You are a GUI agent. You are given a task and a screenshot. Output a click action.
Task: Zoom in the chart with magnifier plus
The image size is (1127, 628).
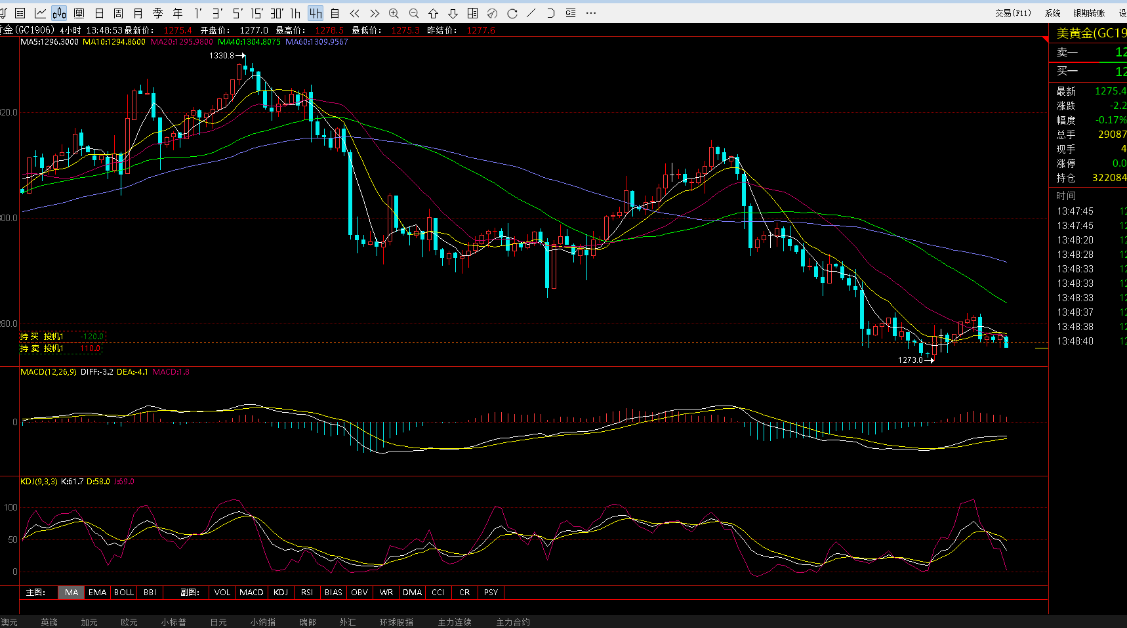(394, 13)
